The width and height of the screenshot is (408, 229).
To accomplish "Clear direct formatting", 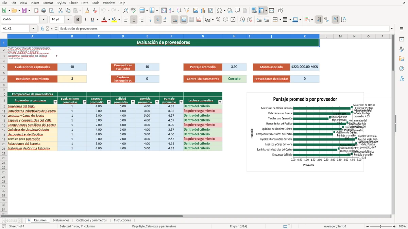I will pos(95,11).
